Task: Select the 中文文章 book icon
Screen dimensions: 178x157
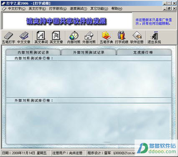Action: pyautogui.click(x=24, y=37)
